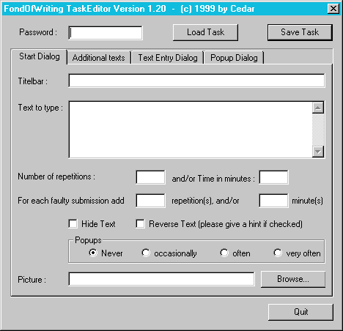Click the Quit button

[x=300, y=312]
